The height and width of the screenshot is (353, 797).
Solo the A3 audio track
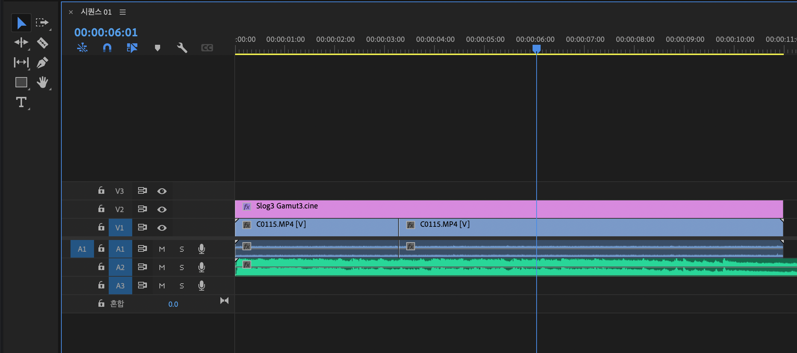click(x=182, y=286)
